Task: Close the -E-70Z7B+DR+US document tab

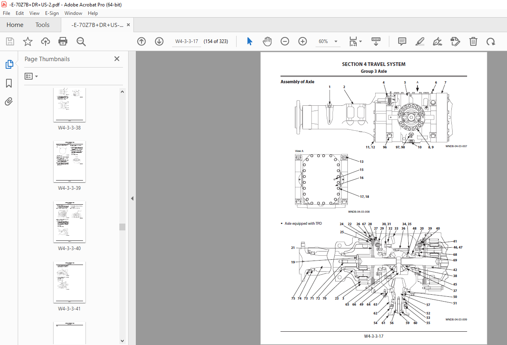Action: click(x=129, y=25)
